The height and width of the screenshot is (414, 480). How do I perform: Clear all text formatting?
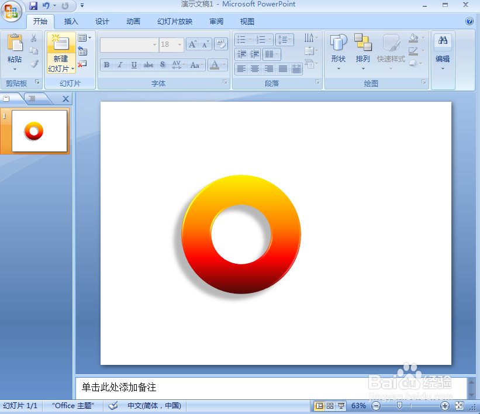(x=221, y=44)
